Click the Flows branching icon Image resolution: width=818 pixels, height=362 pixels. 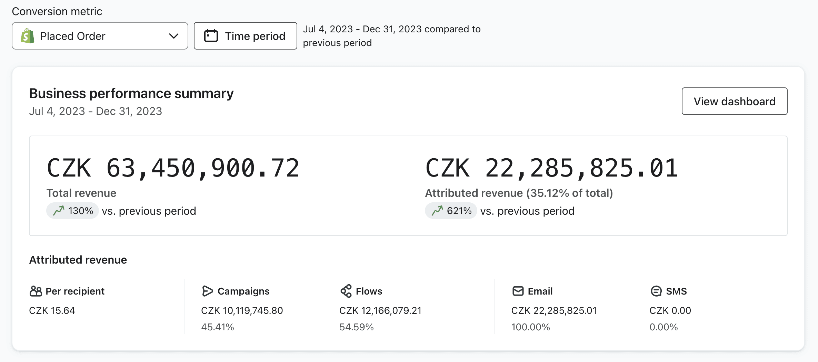pyautogui.click(x=346, y=291)
